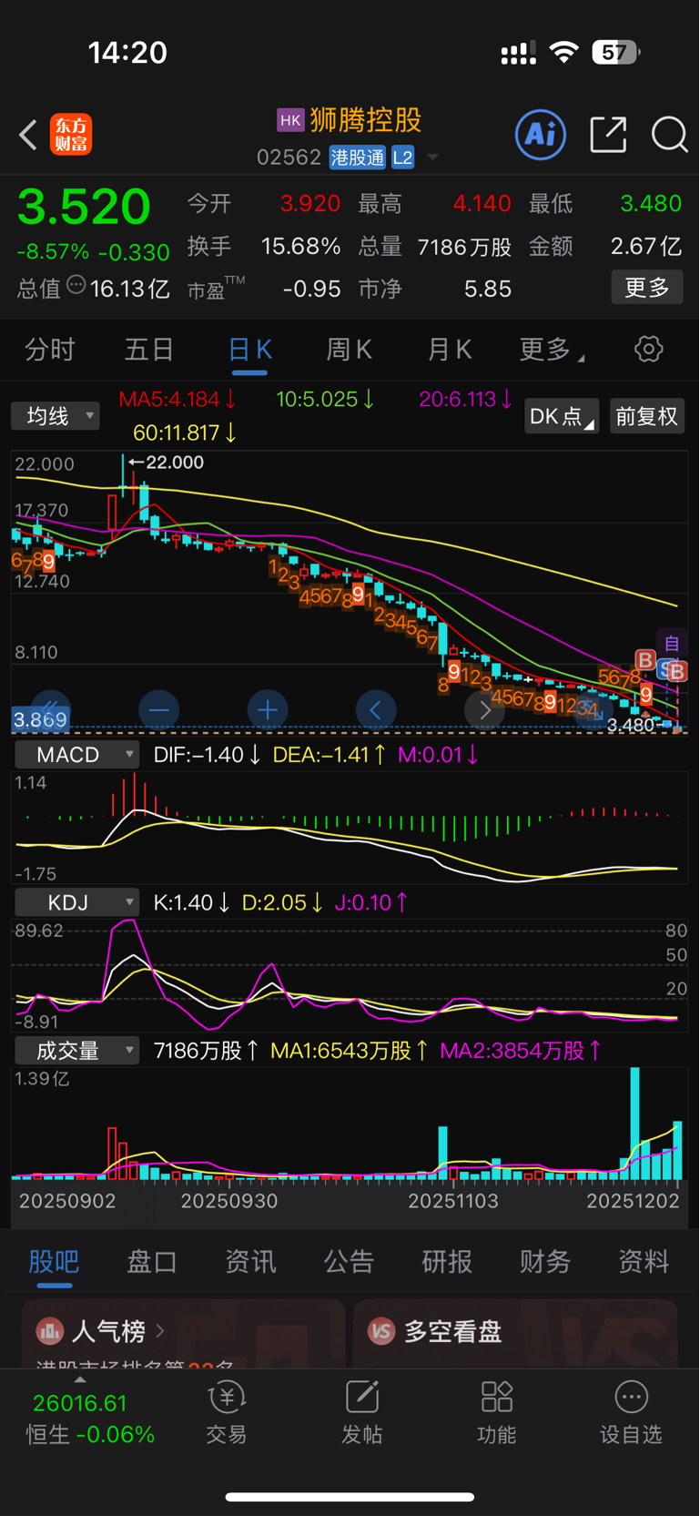
Task: Open the 股吧 tab
Action: (54, 1261)
